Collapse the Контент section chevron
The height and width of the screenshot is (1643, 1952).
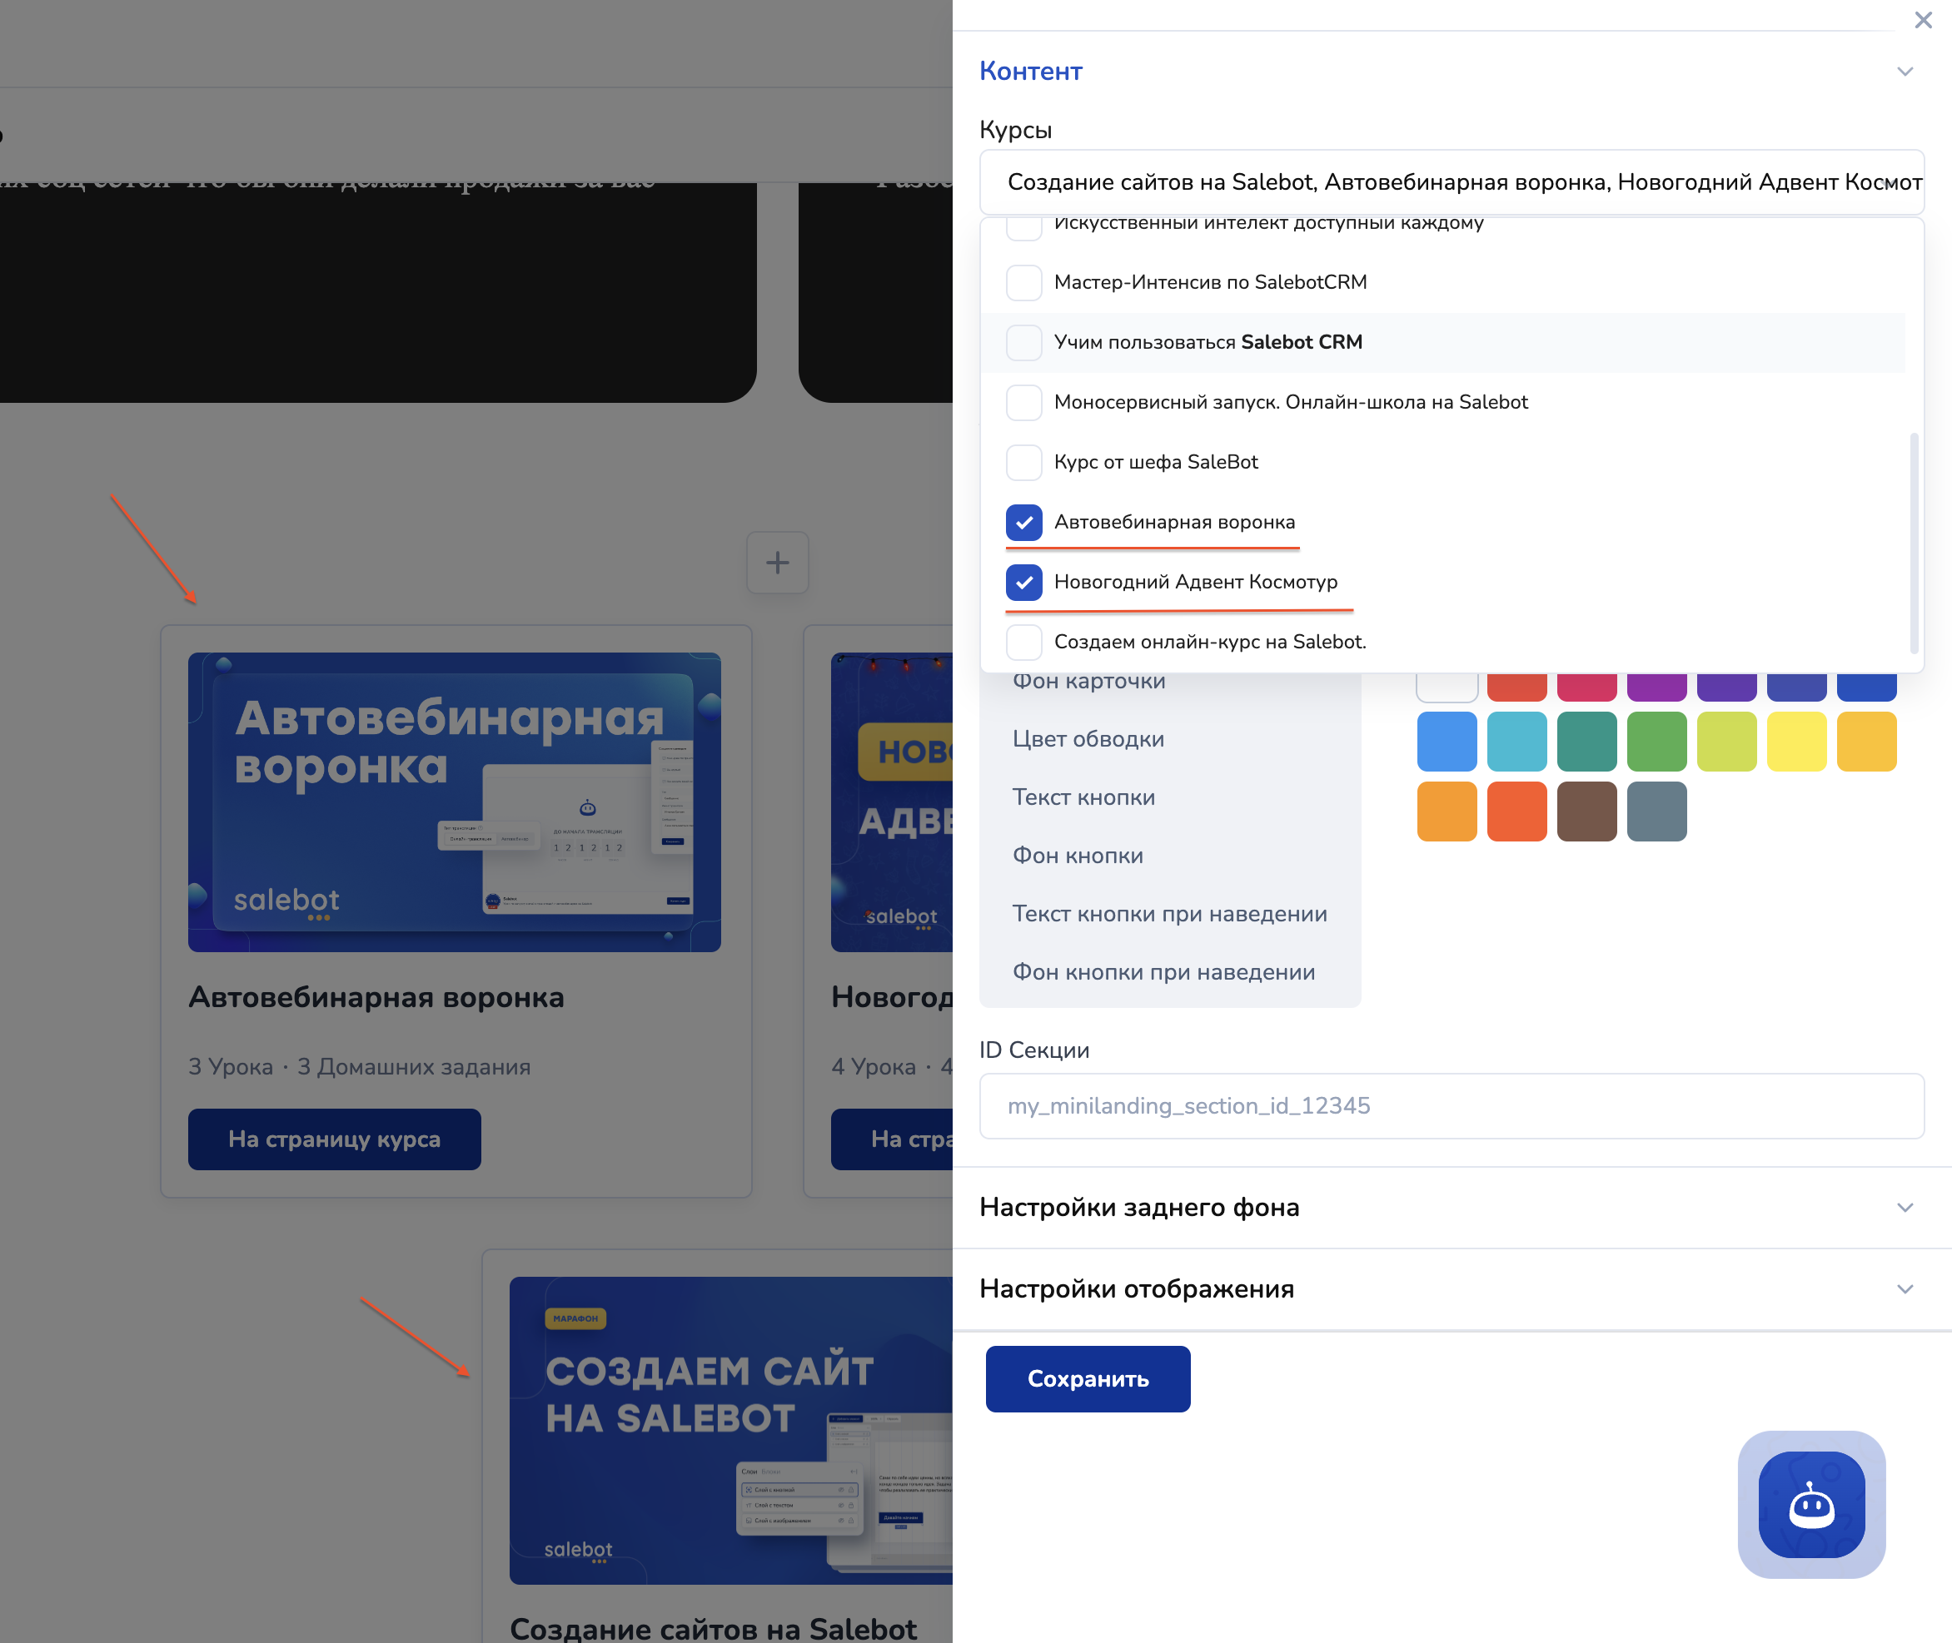coord(1905,72)
